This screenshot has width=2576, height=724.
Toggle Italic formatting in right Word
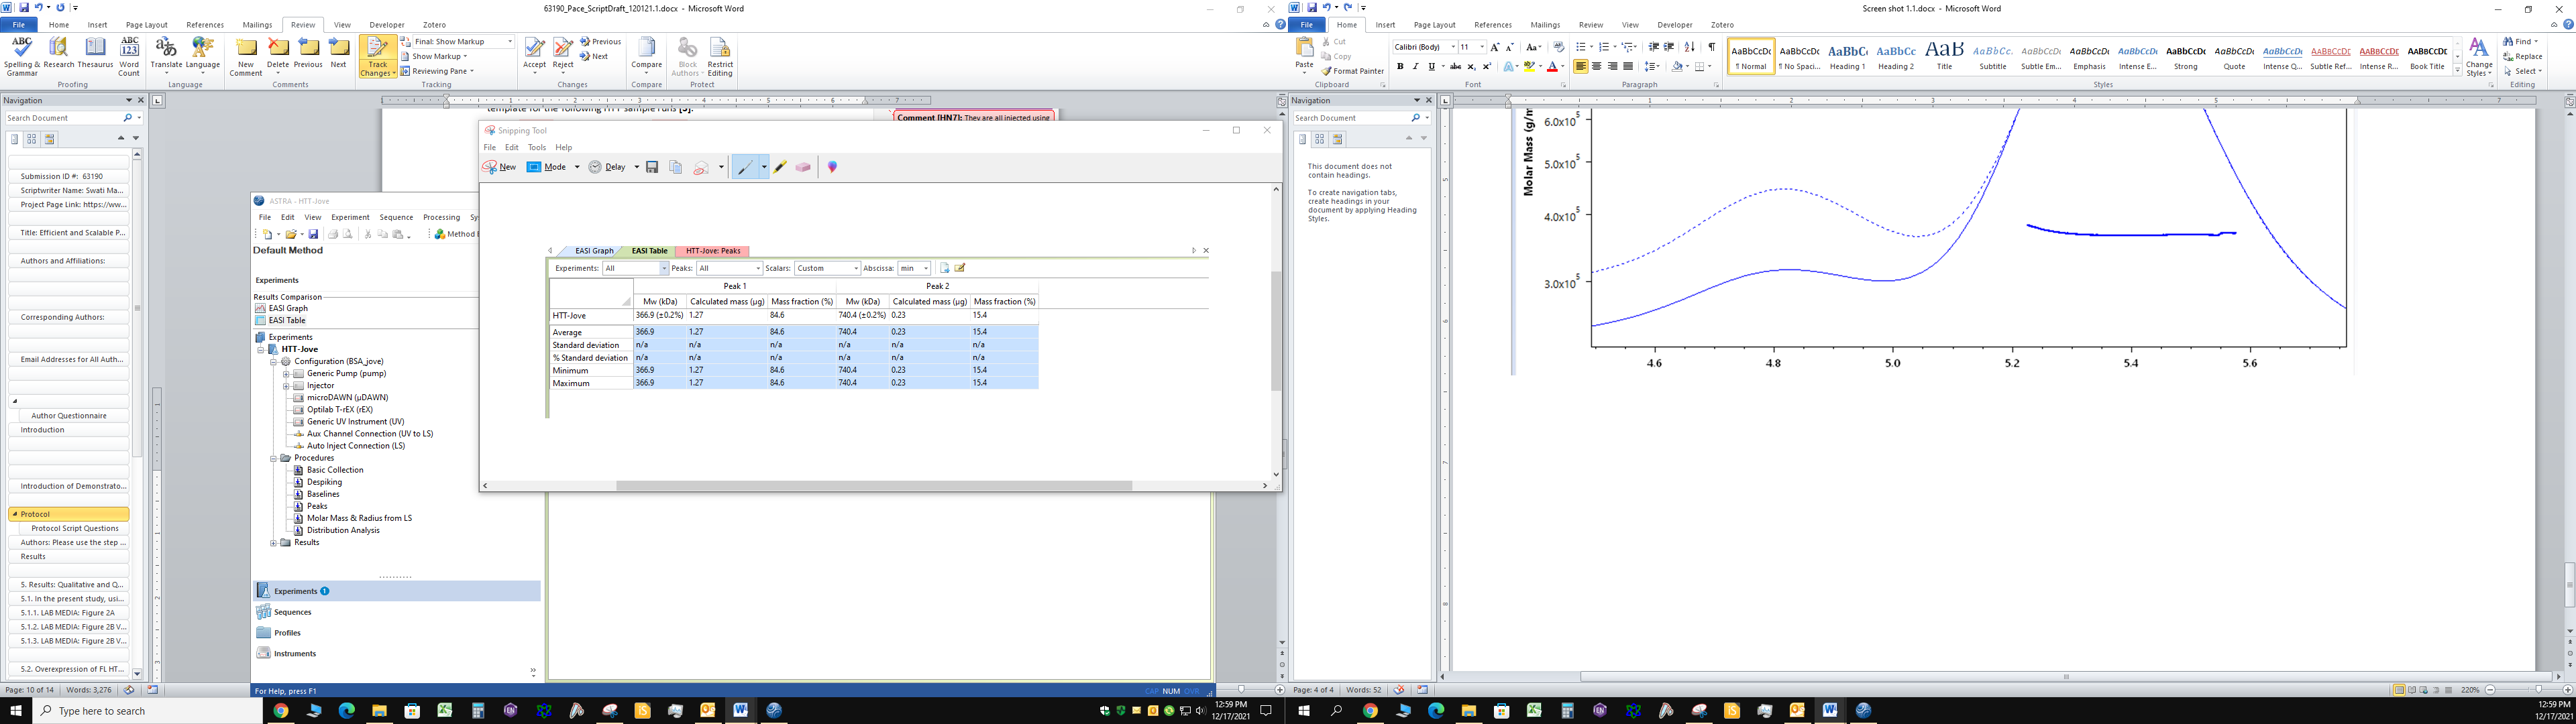[x=1415, y=67]
